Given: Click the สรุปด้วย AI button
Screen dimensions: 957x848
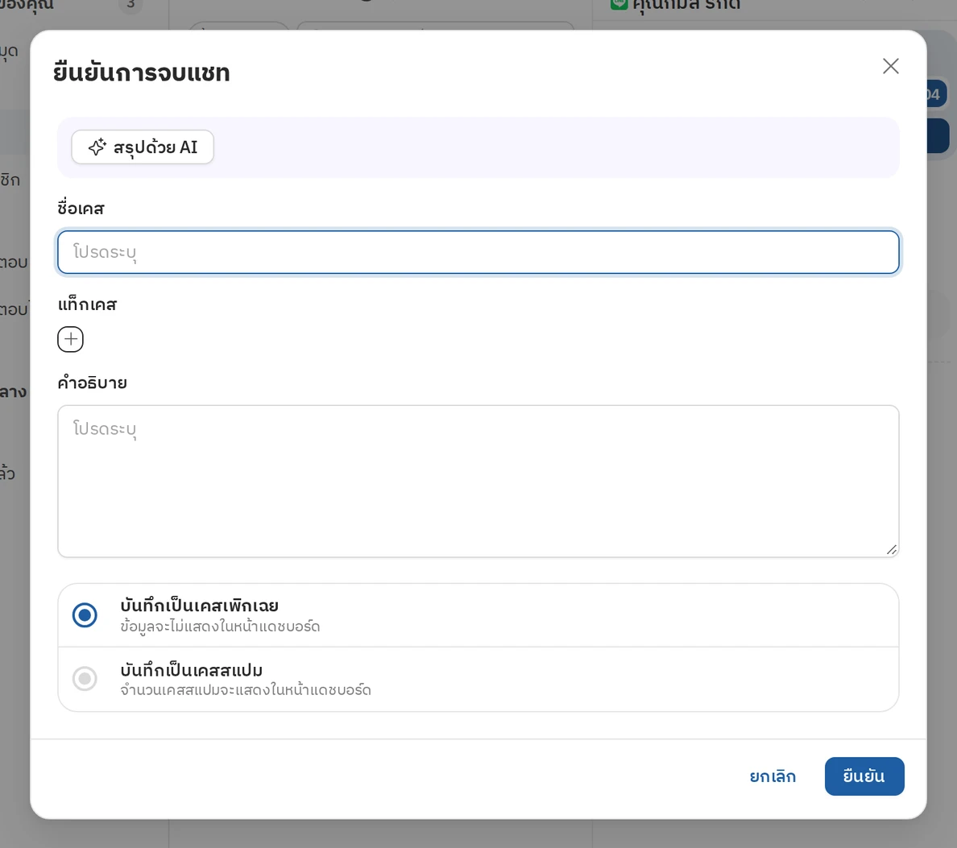Looking at the screenshot, I should 143,147.
